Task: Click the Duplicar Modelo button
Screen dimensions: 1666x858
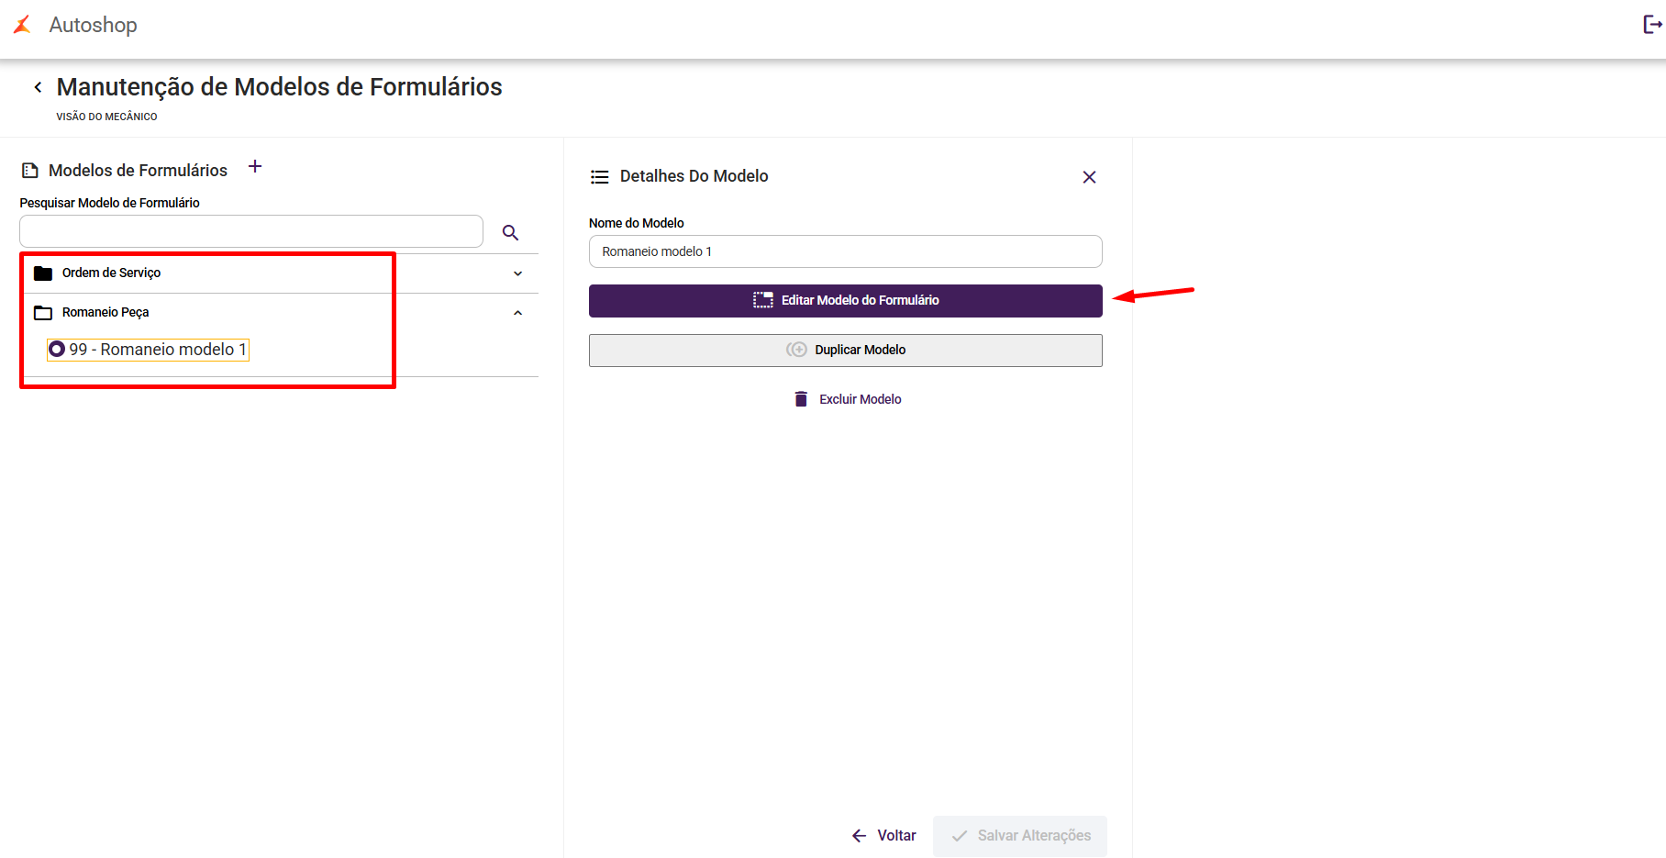Action: click(x=845, y=351)
